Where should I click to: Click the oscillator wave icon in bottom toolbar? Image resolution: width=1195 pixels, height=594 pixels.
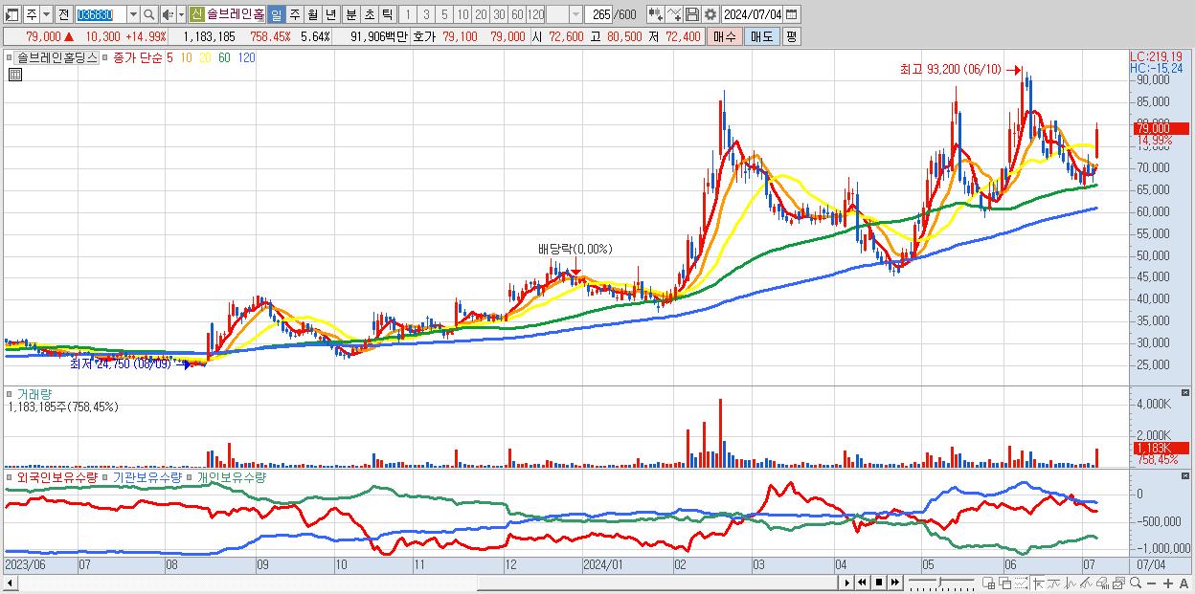(1071, 583)
